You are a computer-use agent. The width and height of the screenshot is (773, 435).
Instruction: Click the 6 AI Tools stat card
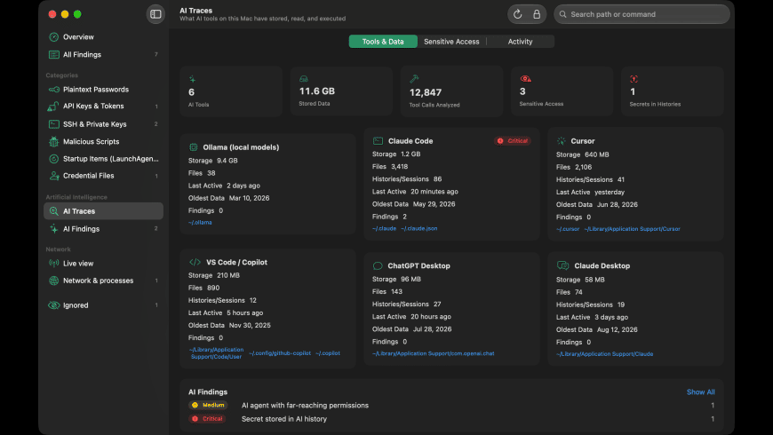click(231, 91)
